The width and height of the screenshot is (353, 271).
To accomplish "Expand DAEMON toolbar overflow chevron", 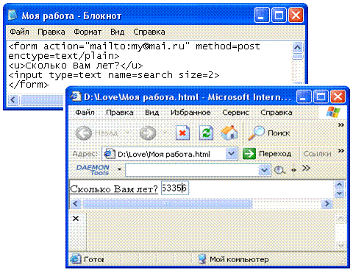I will pyautogui.click(x=306, y=168).
